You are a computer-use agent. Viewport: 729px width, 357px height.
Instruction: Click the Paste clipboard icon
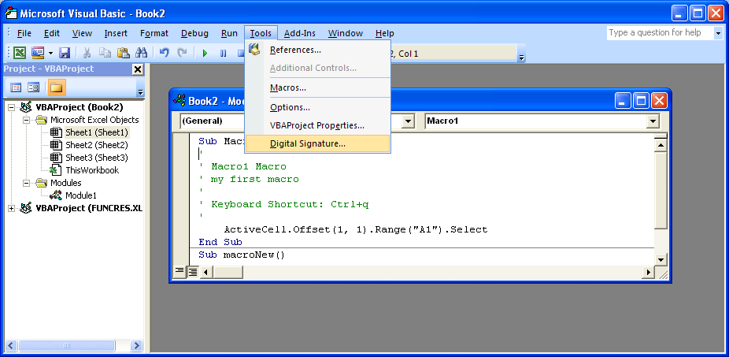click(x=123, y=53)
